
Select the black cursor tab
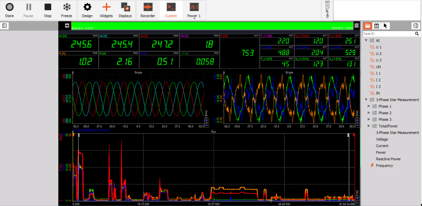point(385,26)
